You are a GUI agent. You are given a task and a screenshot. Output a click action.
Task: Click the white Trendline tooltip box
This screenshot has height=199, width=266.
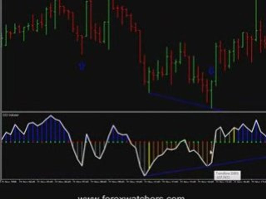[x=227, y=175]
